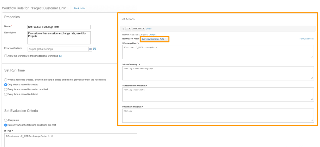Open the help [?] beside additional workflows checkbox
Screen dimensions: 320x147
coord(61,56)
